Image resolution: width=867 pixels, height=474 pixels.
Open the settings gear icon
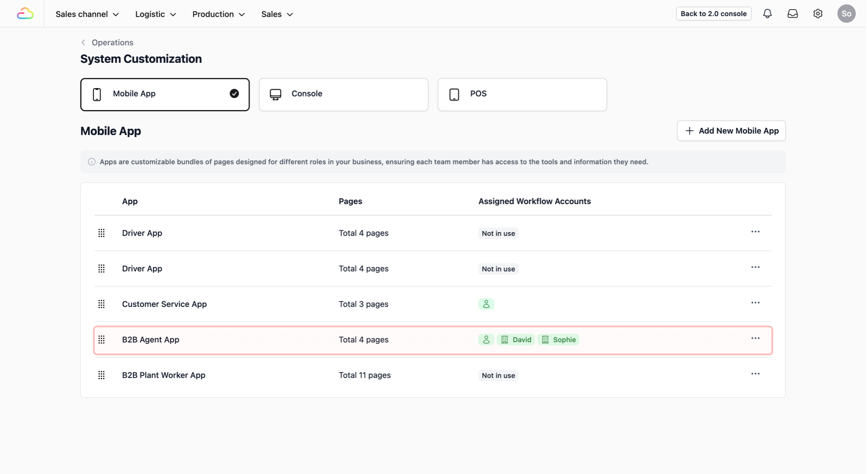click(818, 14)
